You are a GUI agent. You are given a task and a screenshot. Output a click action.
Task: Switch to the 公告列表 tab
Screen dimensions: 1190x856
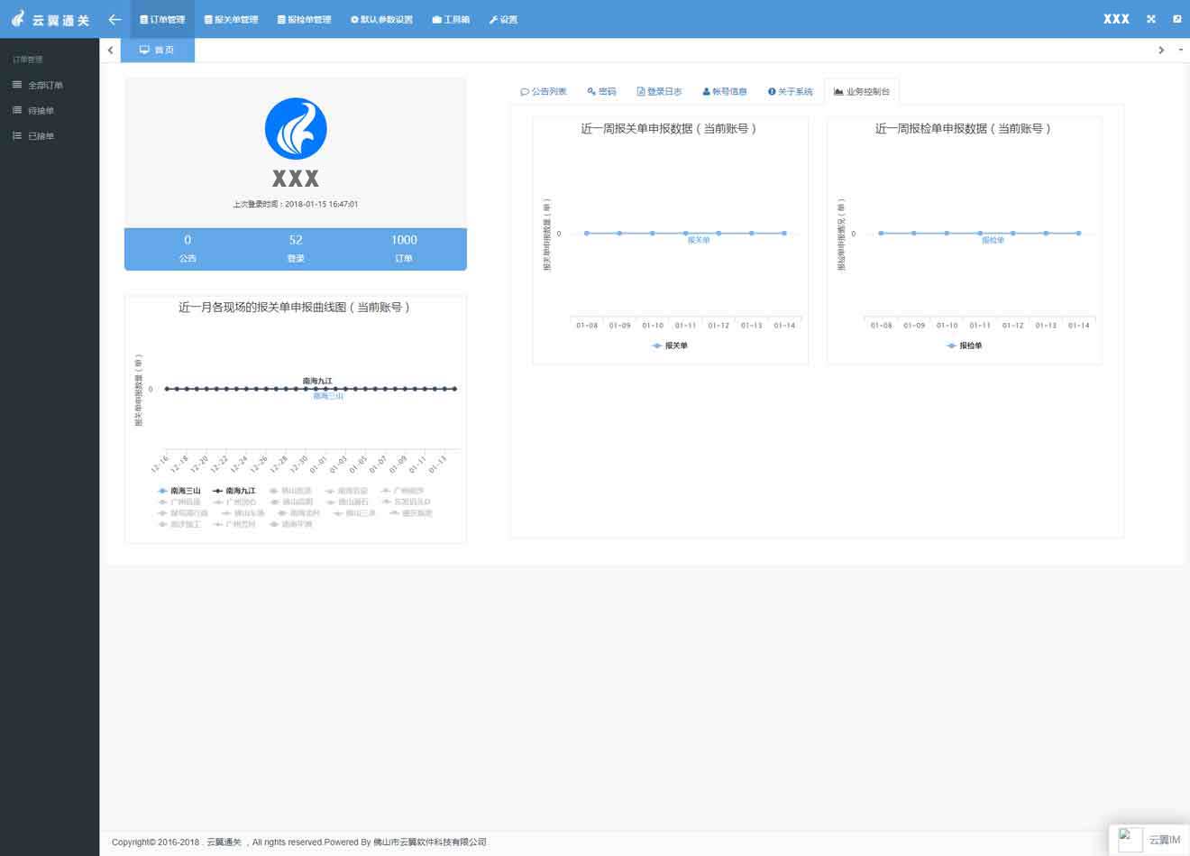pyautogui.click(x=544, y=91)
